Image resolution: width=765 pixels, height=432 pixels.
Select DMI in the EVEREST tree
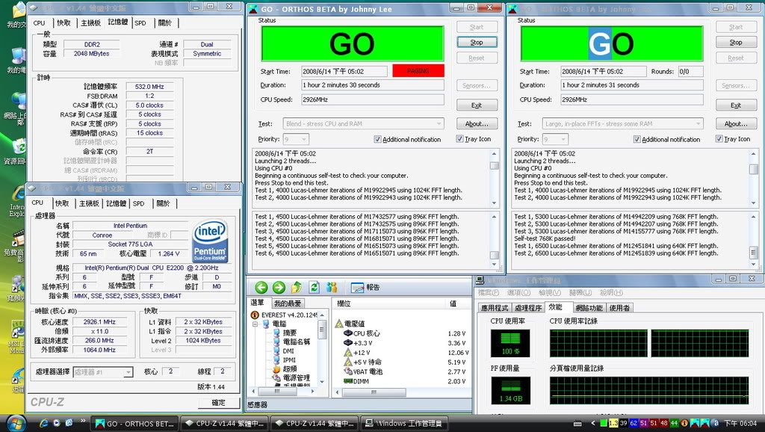point(283,351)
